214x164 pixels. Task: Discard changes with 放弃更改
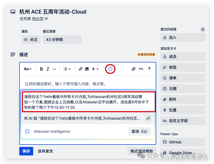point(45,151)
